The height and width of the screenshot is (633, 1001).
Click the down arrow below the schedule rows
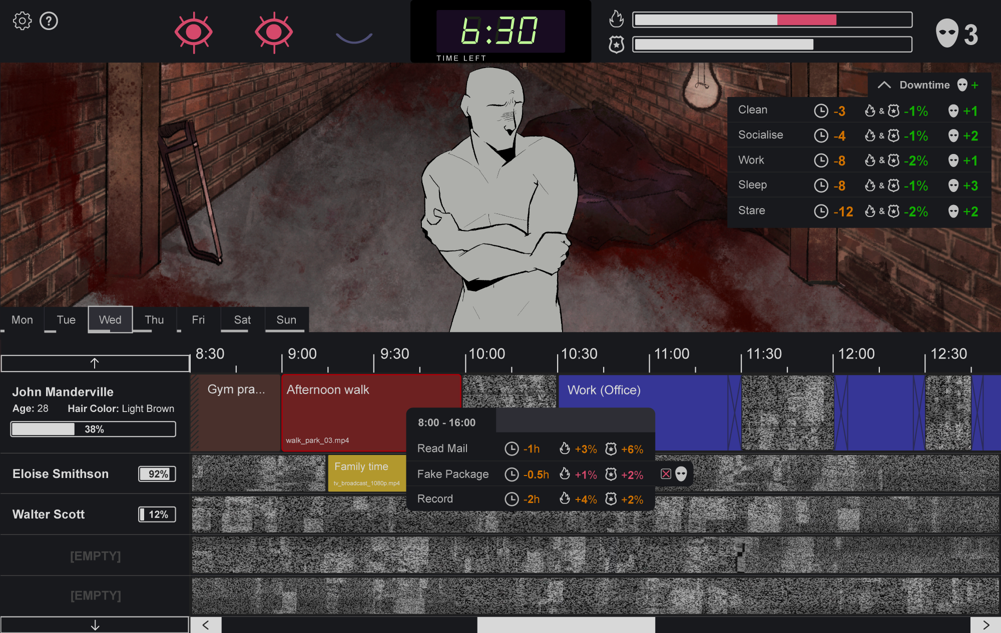[x=95, y=624]
